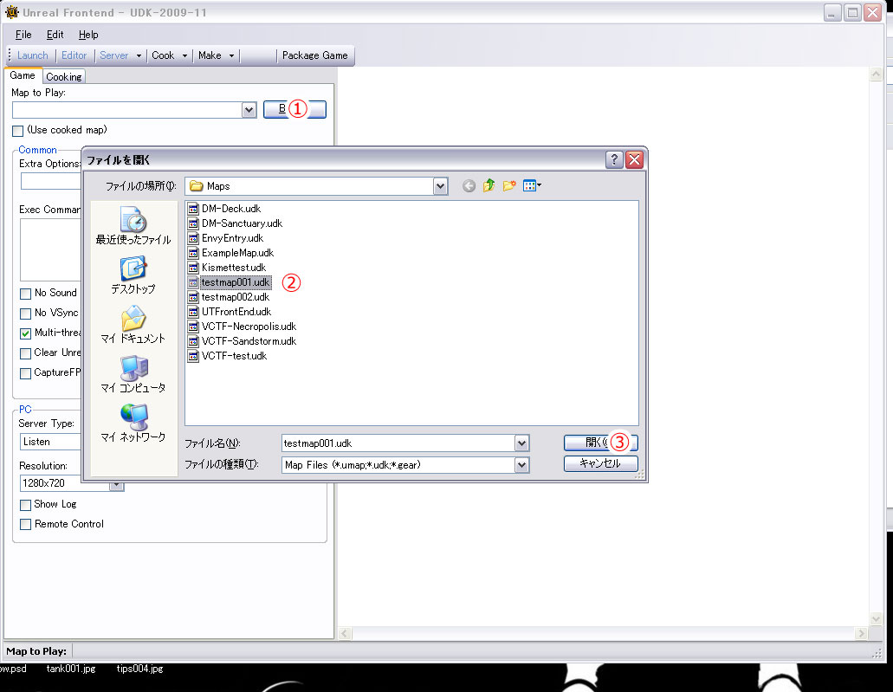Image resolution: width=893 pixels, height=692 pixels.
Task: Click the VCTF-test.udk file icon
Action: click(x=194, y=356)
